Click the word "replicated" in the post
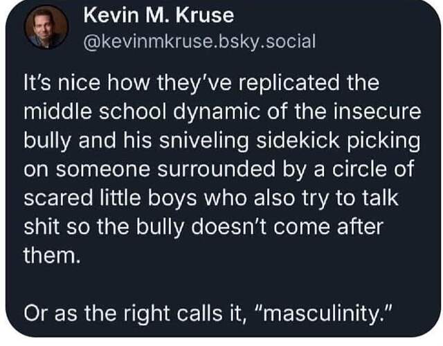Viewport: 443px width, 346px height. [x=289, y=82]
